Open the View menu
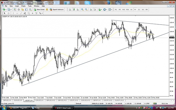 pyautogui.click(x=11, y=6)
